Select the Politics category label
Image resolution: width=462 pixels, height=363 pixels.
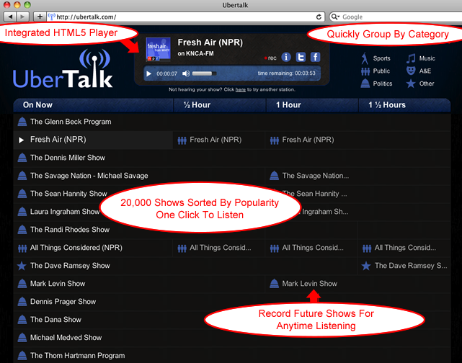point(383,84)
